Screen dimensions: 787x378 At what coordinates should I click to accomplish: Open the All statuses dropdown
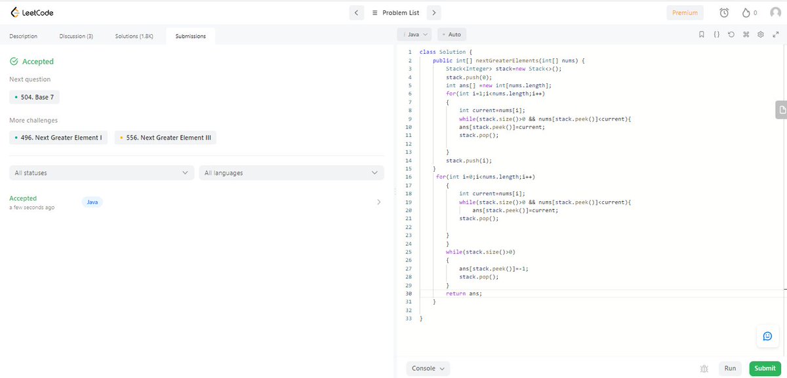102,173
